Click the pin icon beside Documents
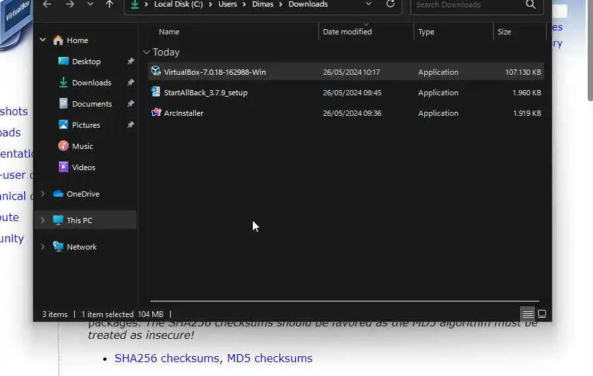 pos(130,104)
